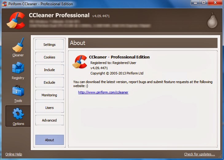Click the 'v4.09.4471' text in About panel
Viewport: 224px width, 160px height.
(x=99, y=68)
